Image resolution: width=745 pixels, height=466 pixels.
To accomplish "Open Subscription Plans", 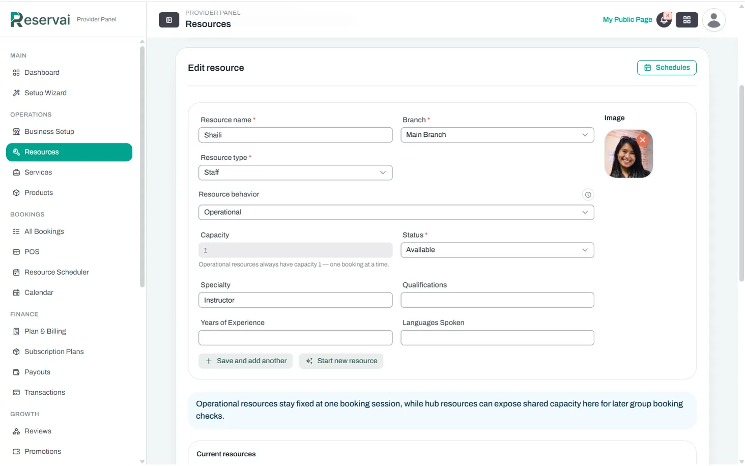I will 69,352.
